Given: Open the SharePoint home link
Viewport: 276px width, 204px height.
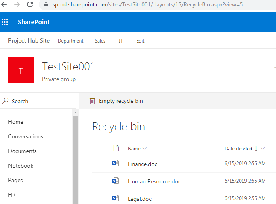Looking at the screenshot, I should 34,22.
